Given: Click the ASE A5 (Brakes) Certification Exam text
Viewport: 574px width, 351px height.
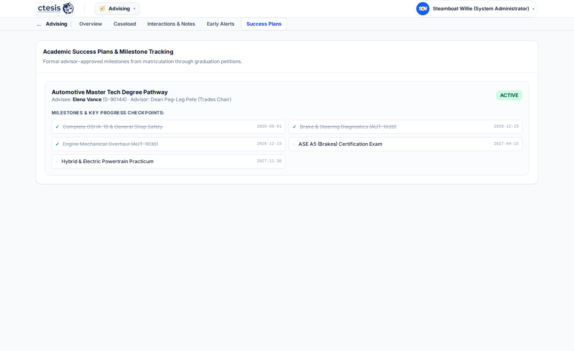Looking at the screenshot, I should pos(340,144).
